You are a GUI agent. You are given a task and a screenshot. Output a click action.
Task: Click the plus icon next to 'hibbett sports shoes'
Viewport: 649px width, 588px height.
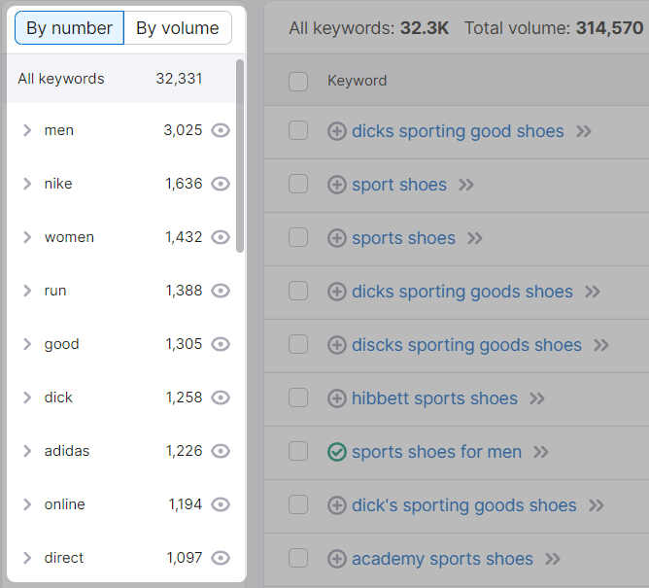click(337, 398)
